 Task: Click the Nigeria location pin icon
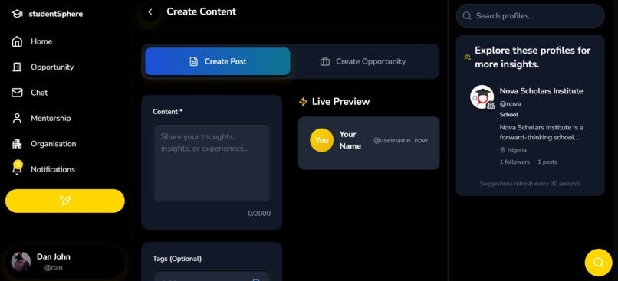click(x=502, y=150)
